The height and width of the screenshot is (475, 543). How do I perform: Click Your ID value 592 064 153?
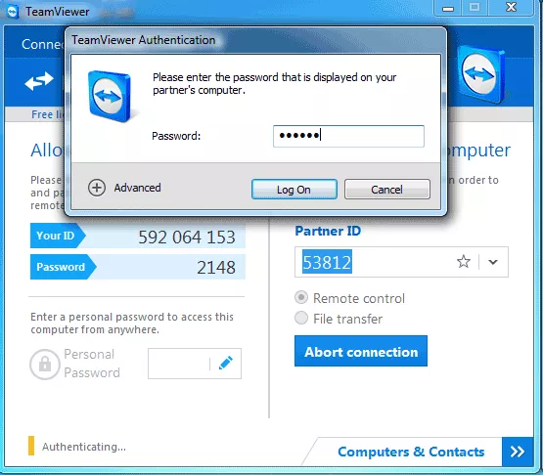click(187, 237)
